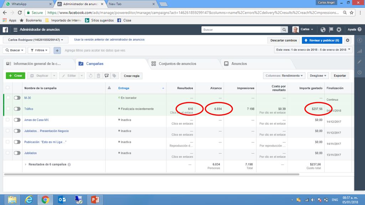This screenshot has width=365, height=205.
Task: Open the Ayuda help question icon
Action: tap(360, 29)
